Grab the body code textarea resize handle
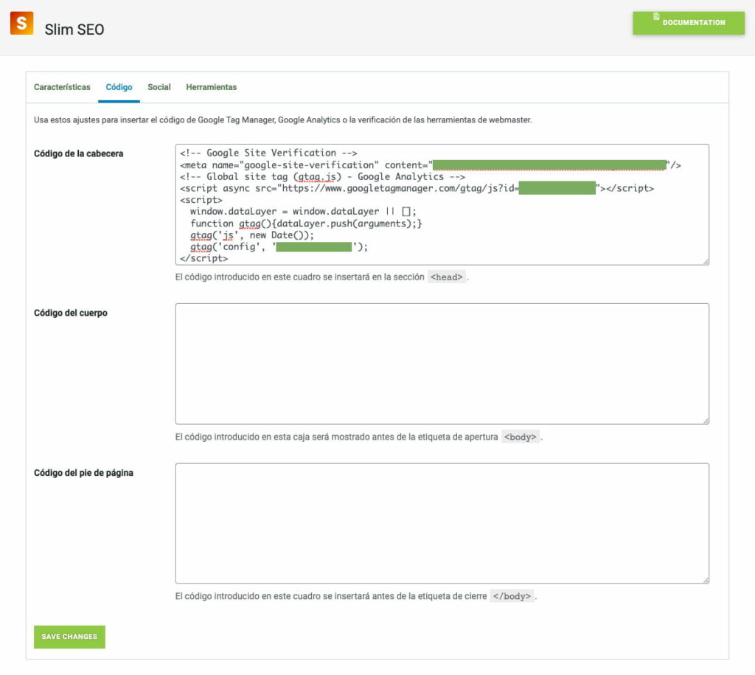 706,421
